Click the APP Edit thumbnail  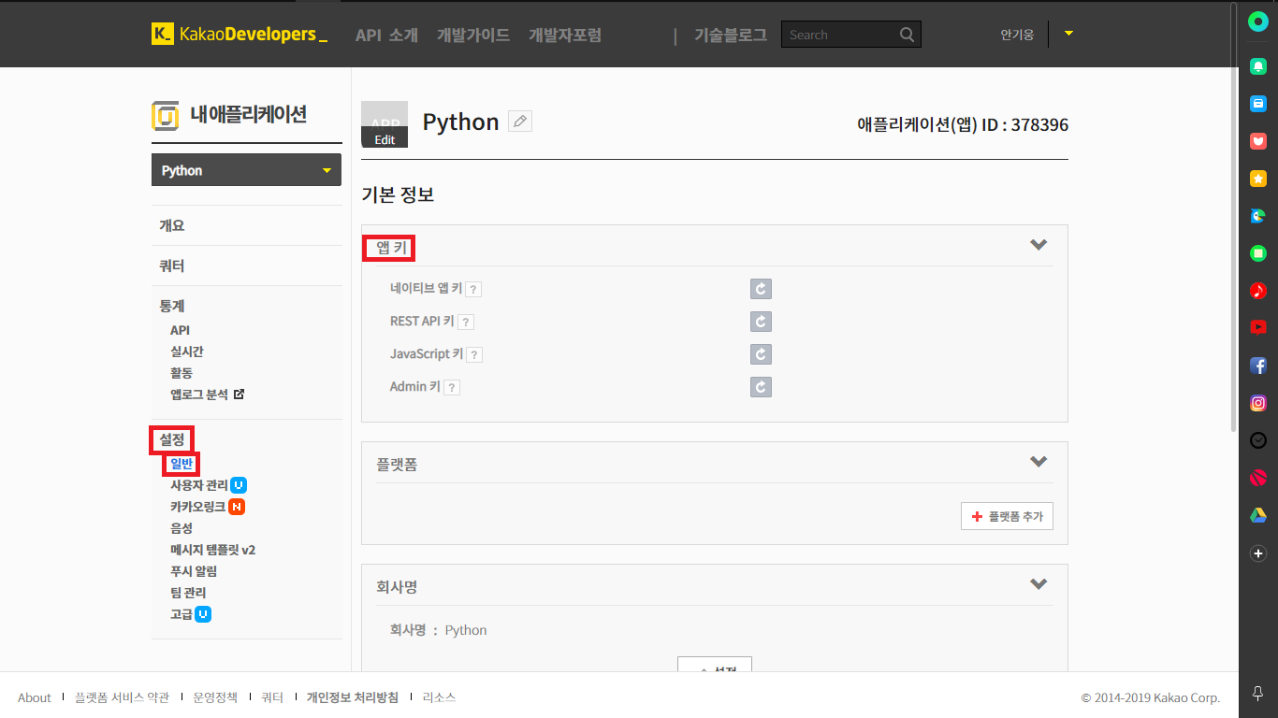[x=385, y=124]
